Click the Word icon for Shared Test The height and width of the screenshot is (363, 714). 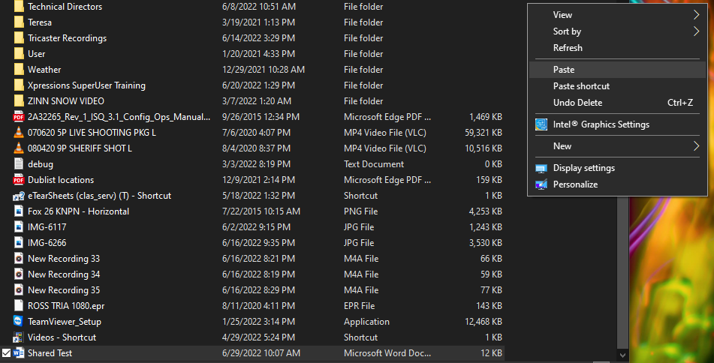[x=19, y=353]
